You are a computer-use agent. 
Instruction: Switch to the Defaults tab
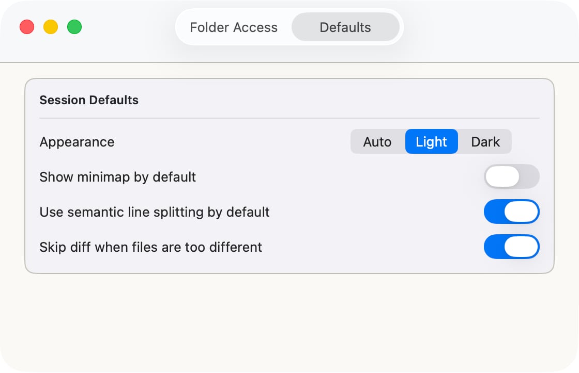345,27
